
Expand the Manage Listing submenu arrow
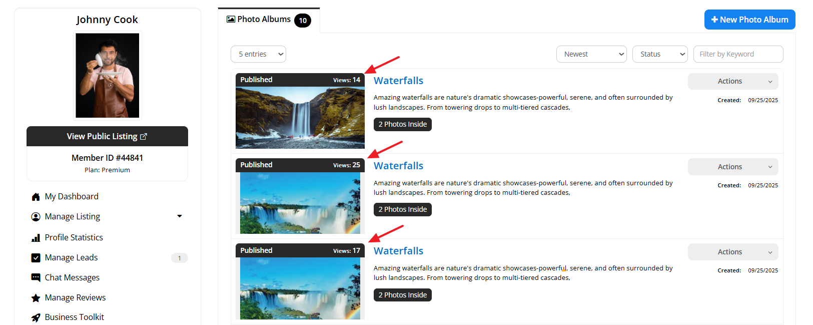pyautogui.click(x=180, y=216)
